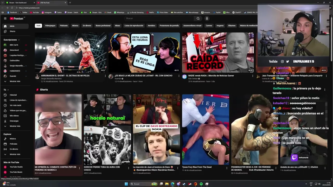Viewport: 333px width, 187px height.
Task: Click the browser address bar
Action: (135, 8)
